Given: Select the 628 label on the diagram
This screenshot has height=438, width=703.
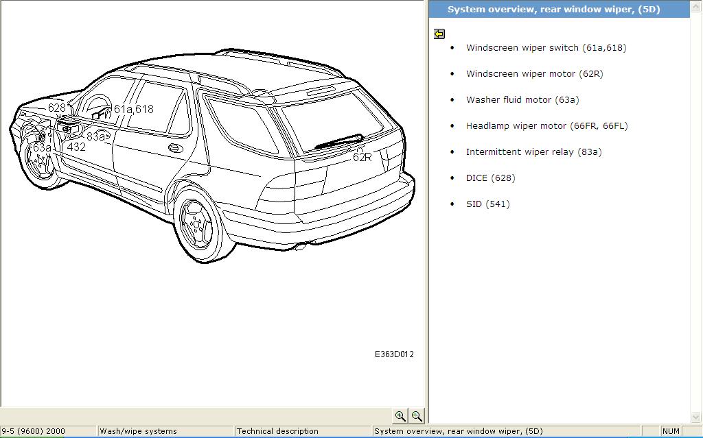Looking at the screenshot, I should (57, 108).
